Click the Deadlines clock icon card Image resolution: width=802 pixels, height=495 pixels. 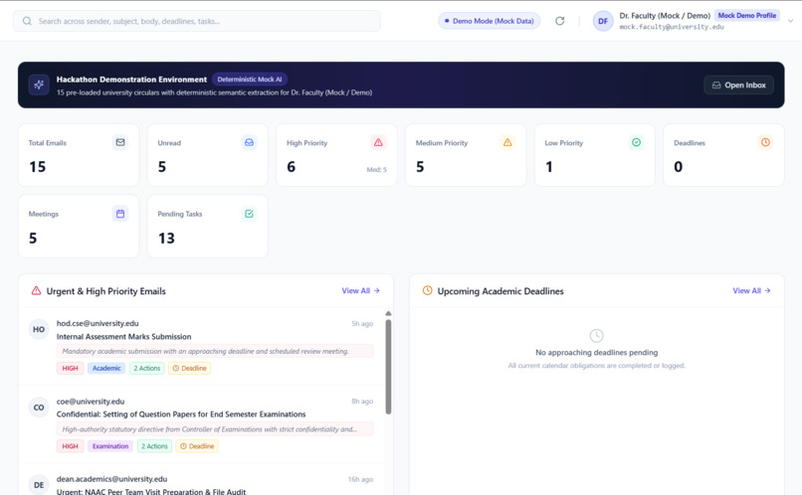pyautogui.click(x=765, y=142)
